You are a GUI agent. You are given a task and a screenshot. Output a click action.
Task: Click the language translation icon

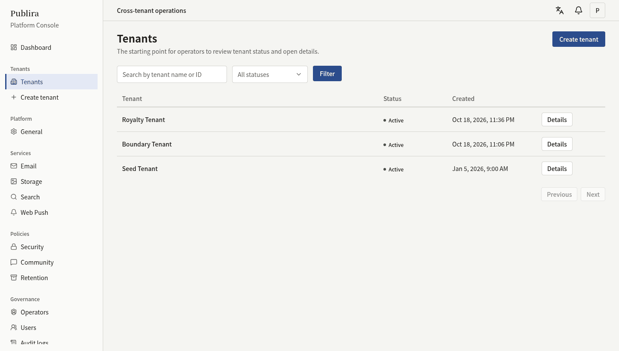[560, 10]
